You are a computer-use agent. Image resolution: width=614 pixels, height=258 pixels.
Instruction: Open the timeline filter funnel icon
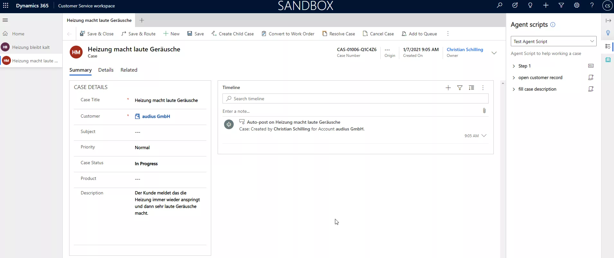coord(460,88)
